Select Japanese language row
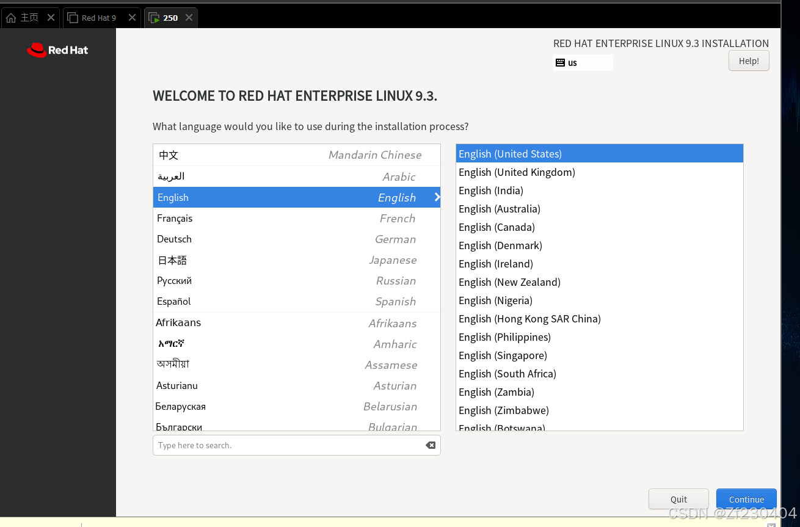 (296, 260)
